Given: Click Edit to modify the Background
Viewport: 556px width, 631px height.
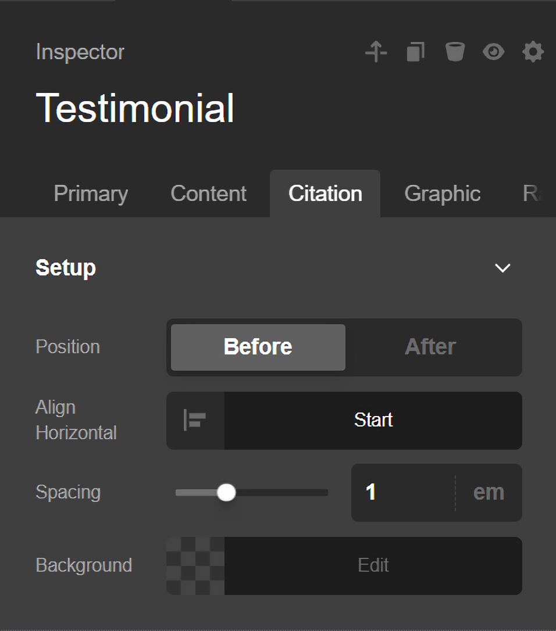Looking at the screenshot, I should [x=373, y=565].
